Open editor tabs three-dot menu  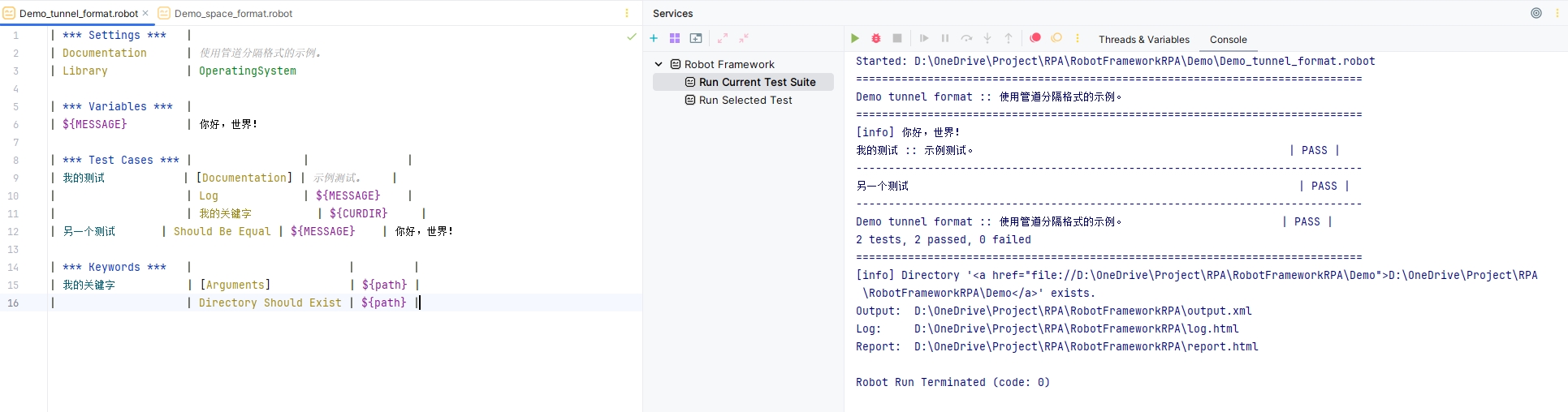627,13
